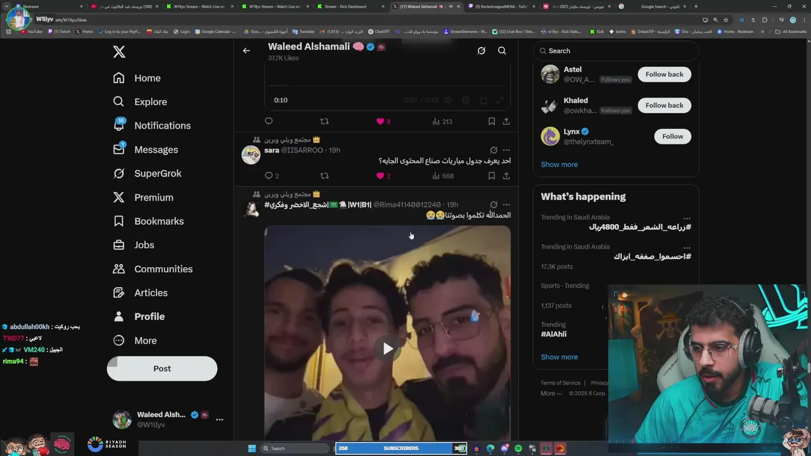Follow back Khaled

(x=664, y=105)
